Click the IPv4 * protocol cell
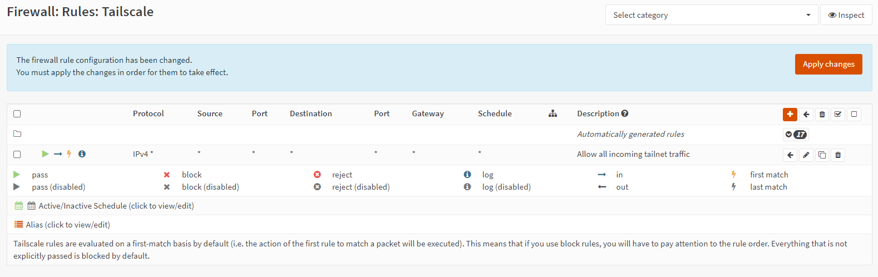 (x=143, y=154)
